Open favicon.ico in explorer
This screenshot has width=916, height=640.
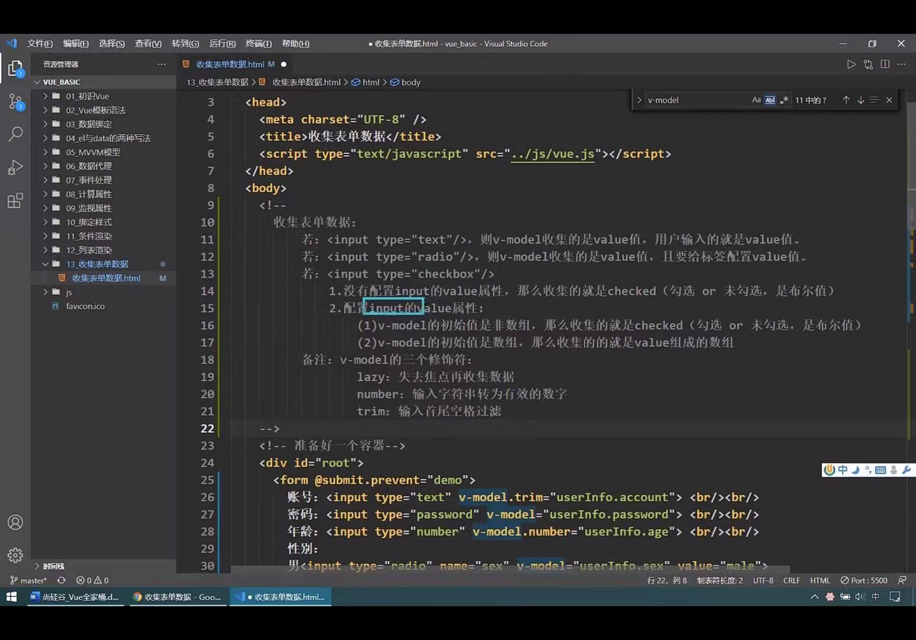104,306
